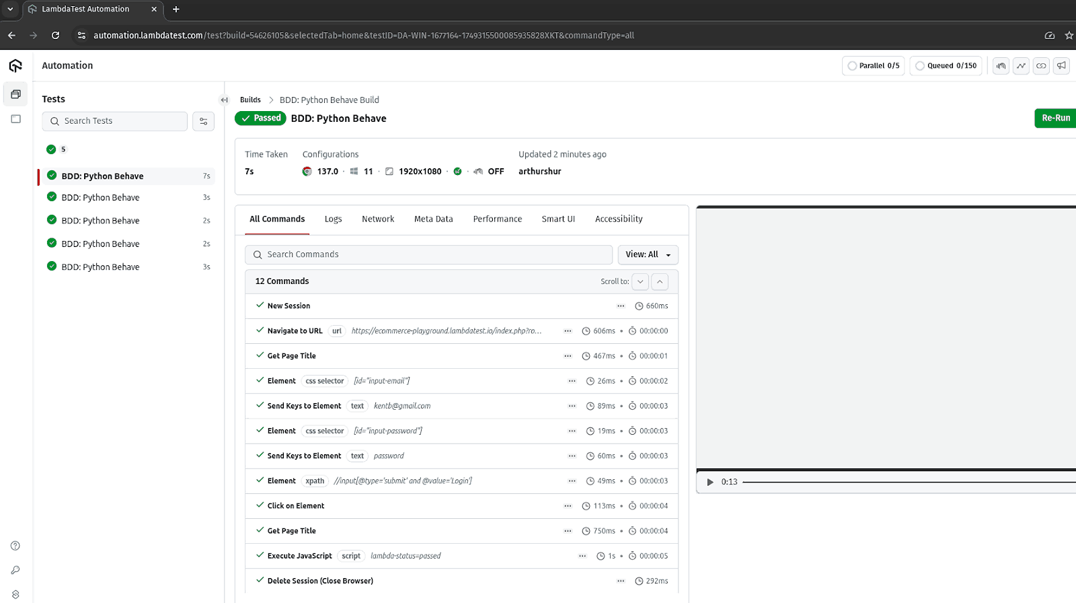This screenshot has width=1076, height=603.
Task: Open the View: All dropdown
Action: [648, 254]
